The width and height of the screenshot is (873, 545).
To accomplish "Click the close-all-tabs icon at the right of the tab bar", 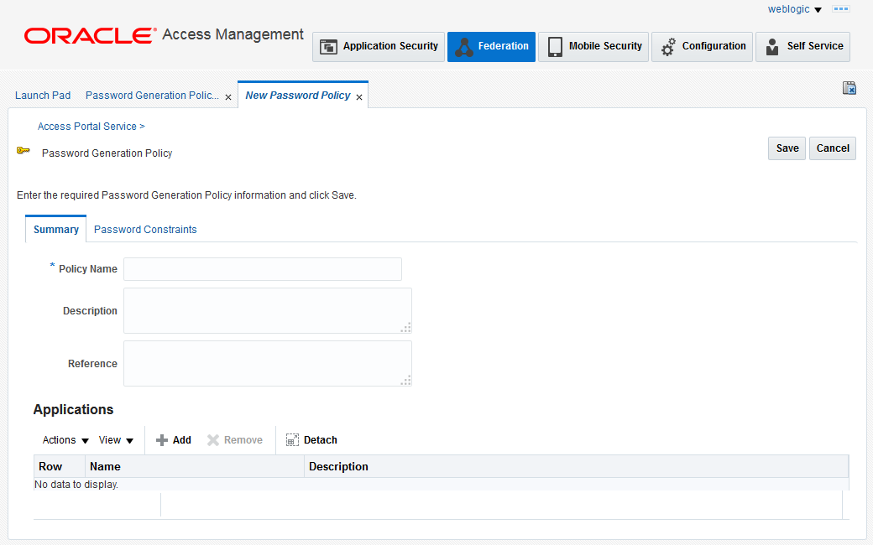I will 849,88.
